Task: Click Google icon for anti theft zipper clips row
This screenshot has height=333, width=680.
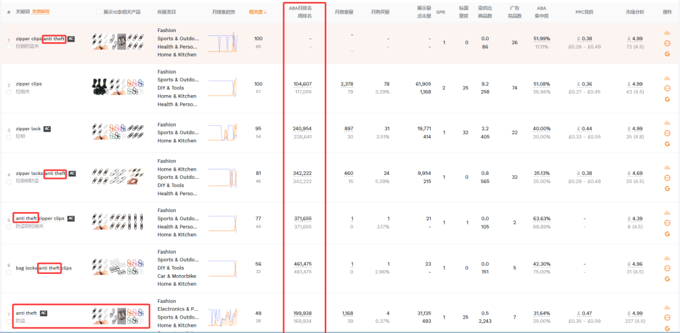Action: point(667,234)
